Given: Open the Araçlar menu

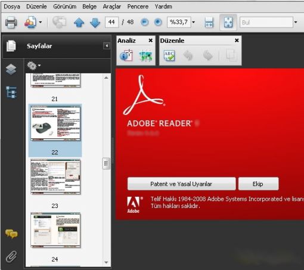Looking at the screenshot, I should (x=112, y=7).
